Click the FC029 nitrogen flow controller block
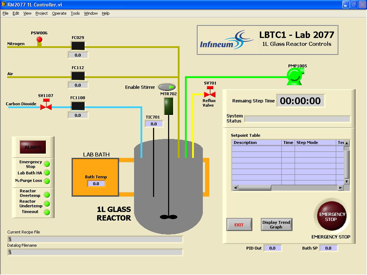 [x=78, y=46]
